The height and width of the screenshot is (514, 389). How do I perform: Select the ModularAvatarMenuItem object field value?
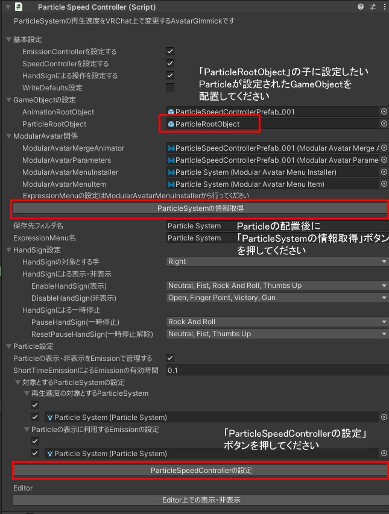pos(273,184)
